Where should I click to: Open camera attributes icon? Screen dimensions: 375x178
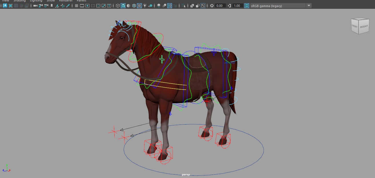46,6
